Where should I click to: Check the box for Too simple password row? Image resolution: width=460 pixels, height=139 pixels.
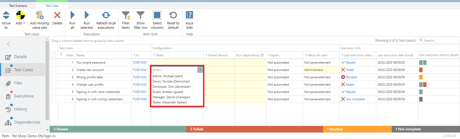point(54,62)
